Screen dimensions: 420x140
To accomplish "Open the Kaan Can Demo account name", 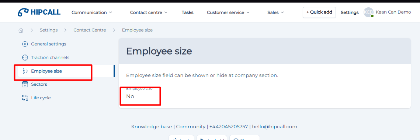I will click(393, 12).
